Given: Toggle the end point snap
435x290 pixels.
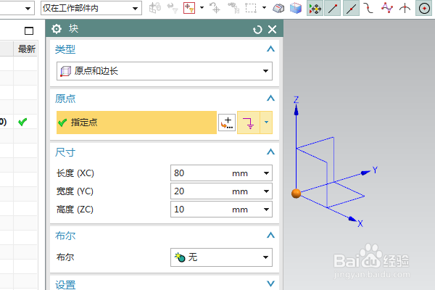Looking at the screenshot, I should [x=333, y=8].
